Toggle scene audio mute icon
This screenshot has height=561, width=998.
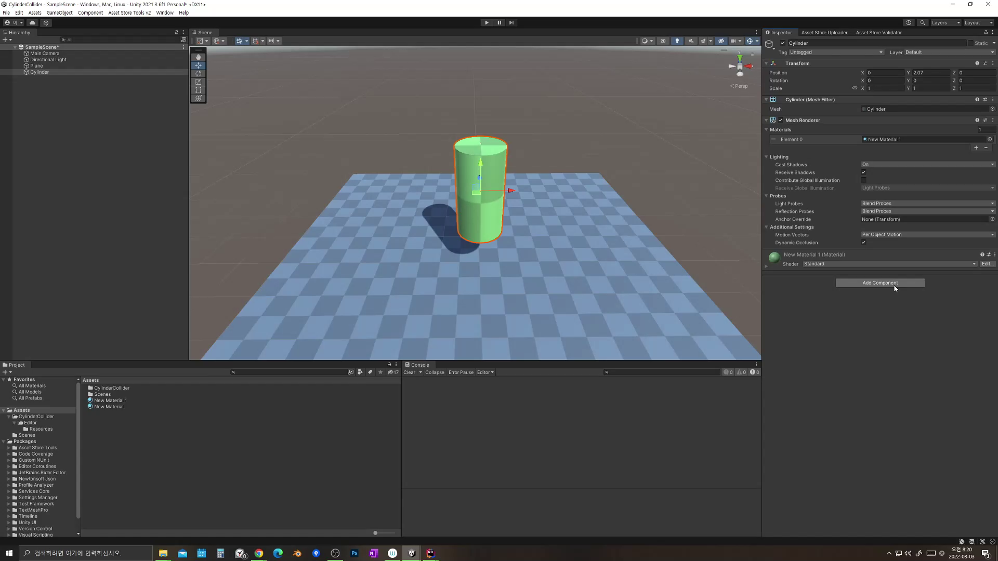[x=691, y=41]
